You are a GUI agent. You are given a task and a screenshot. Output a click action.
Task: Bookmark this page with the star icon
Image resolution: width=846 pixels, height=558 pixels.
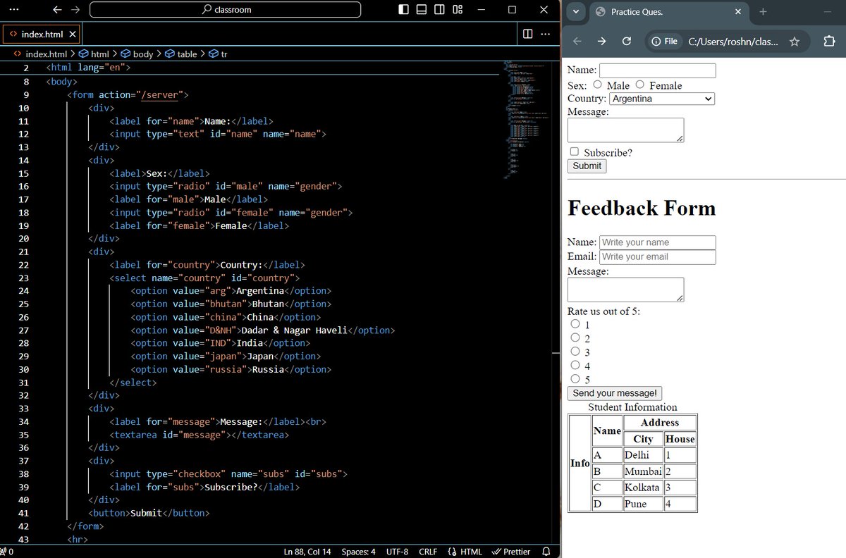pyautogui.click(x=795, y=42)
